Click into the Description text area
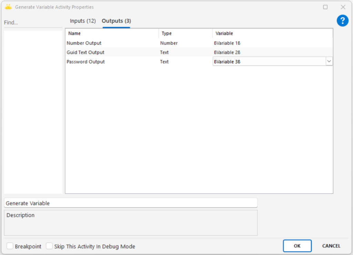The height and width of the screenshot is (255, 353). (130, 223)
